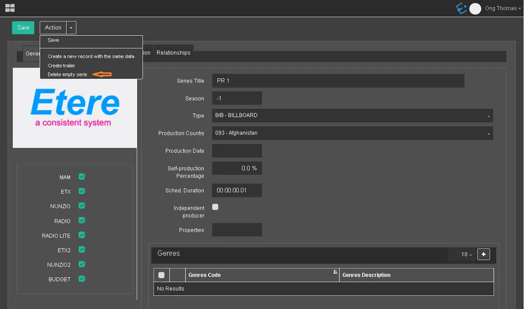Click the add genre arrow button

coord(483,254)
